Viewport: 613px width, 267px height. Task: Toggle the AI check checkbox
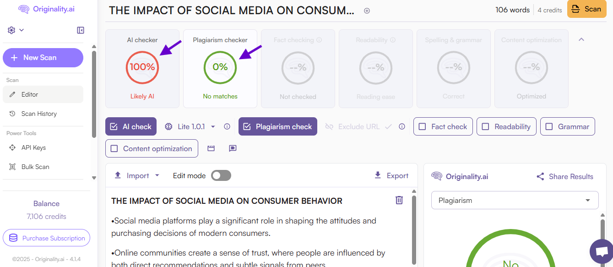click(131, 127)
